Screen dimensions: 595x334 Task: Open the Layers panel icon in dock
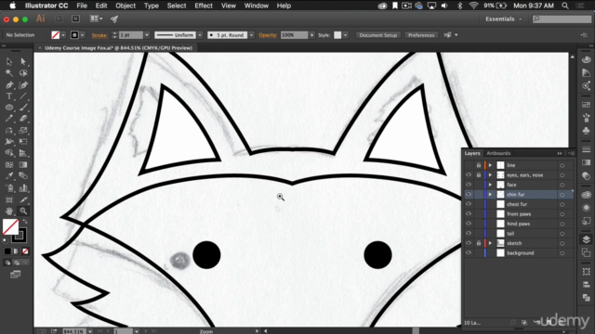point(587,239)
